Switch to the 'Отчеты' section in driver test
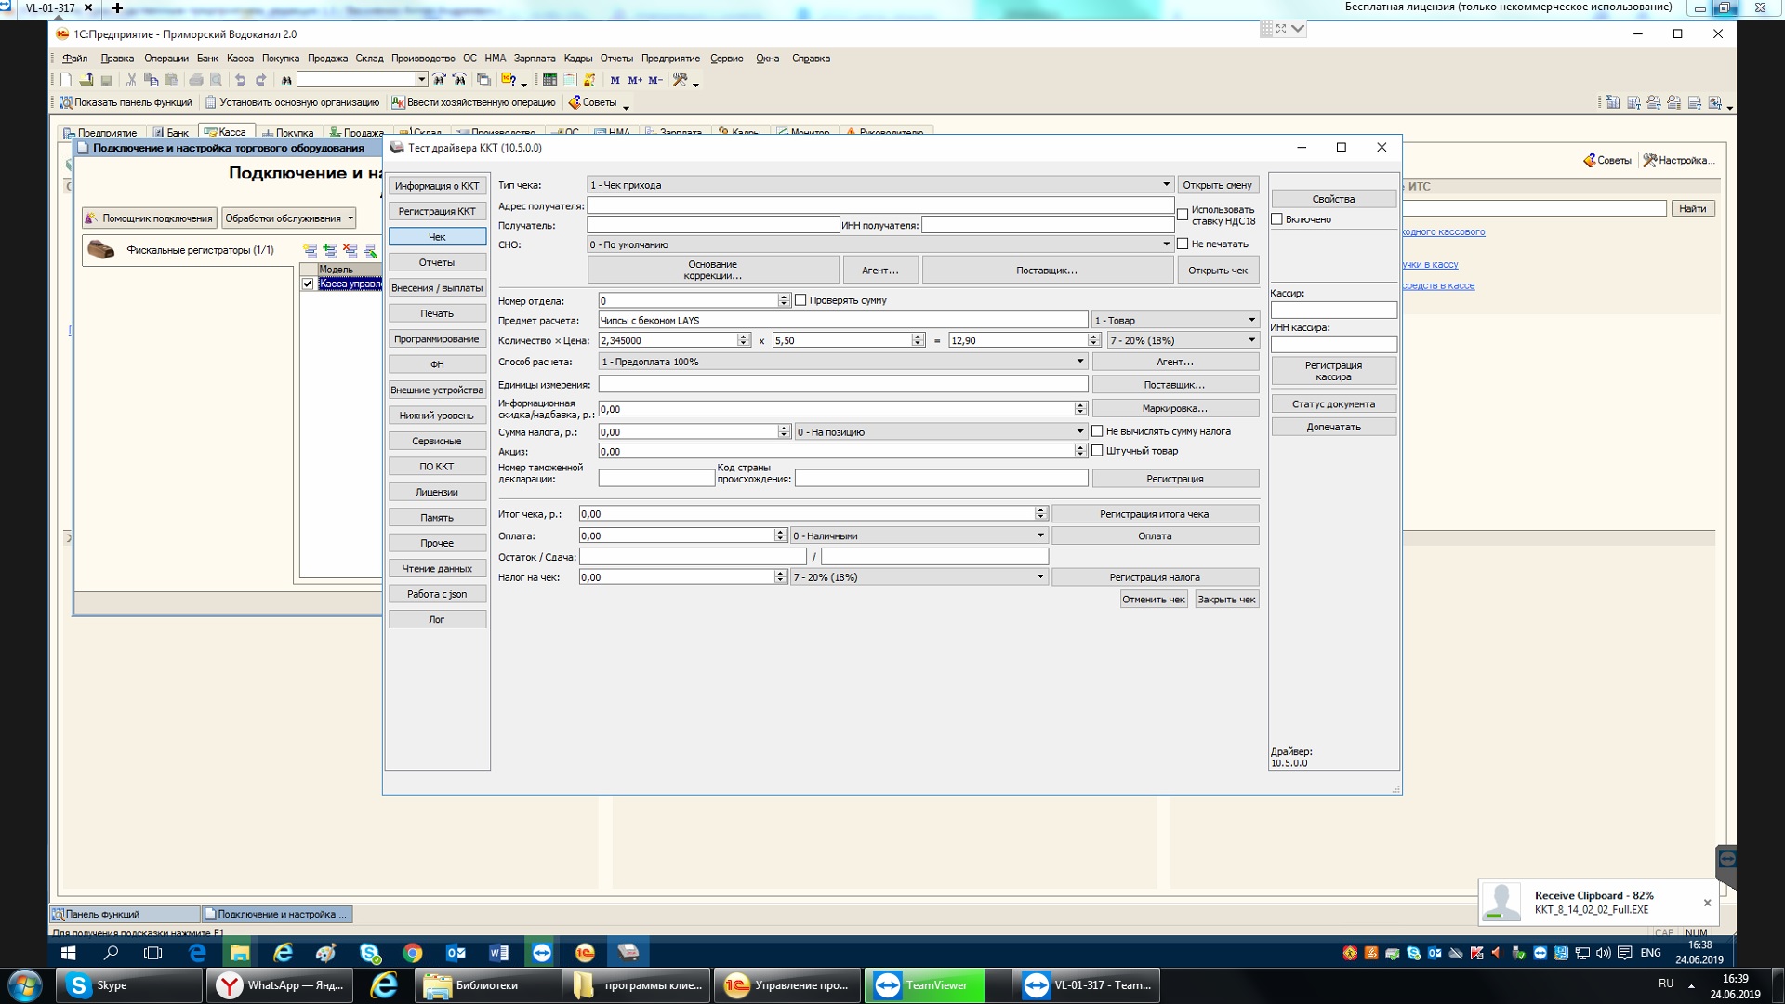The width and height of the screenshot is (1785, 1004). coord(437,262)
